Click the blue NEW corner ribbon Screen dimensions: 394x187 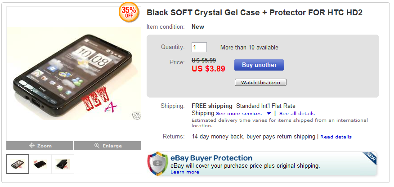370,158
